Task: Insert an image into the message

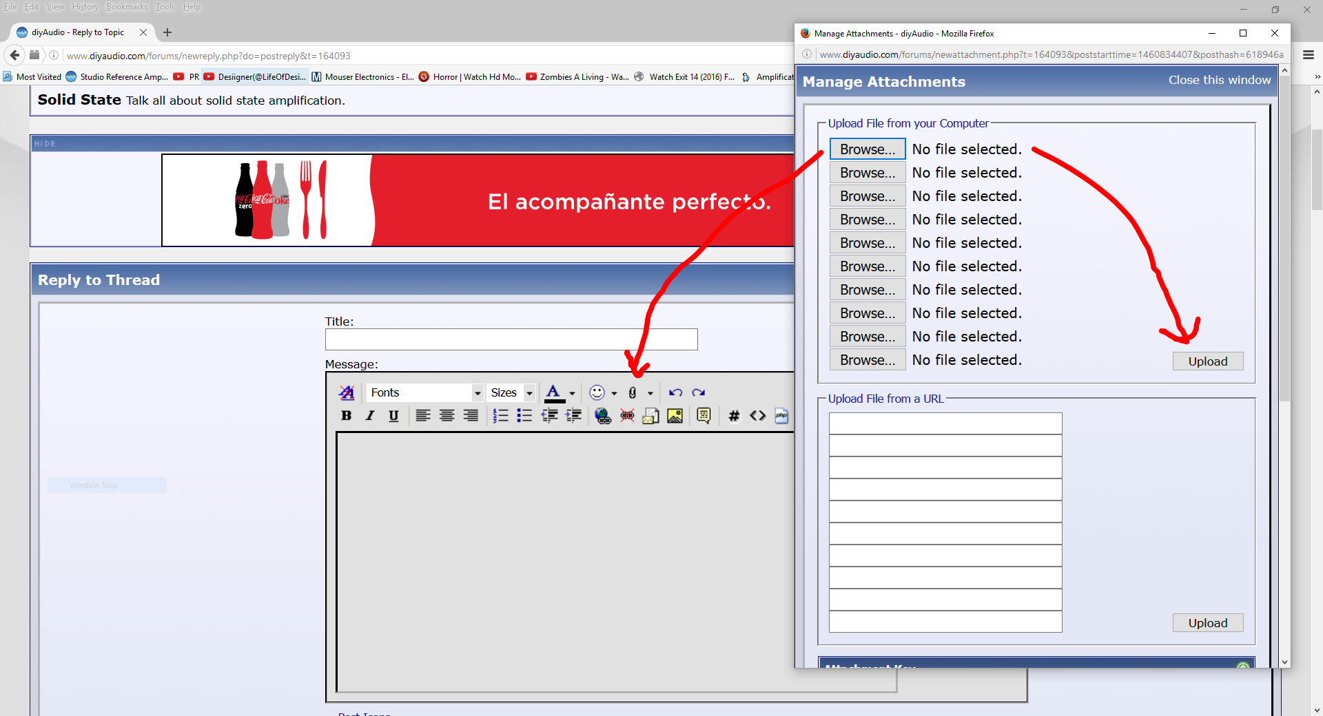Action: [675, 416]
